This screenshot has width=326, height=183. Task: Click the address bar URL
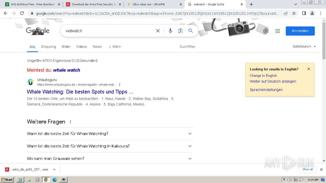click(157, 13)
